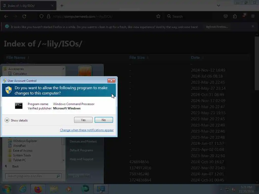Click the control panel window icon on taskbar
Screen dimensions: 259x194
click(101, 189)
